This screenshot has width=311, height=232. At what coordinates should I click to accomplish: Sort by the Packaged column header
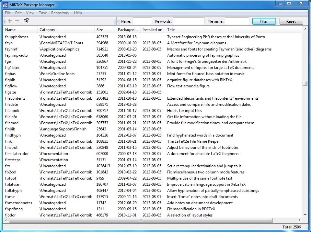click(128, 30)
